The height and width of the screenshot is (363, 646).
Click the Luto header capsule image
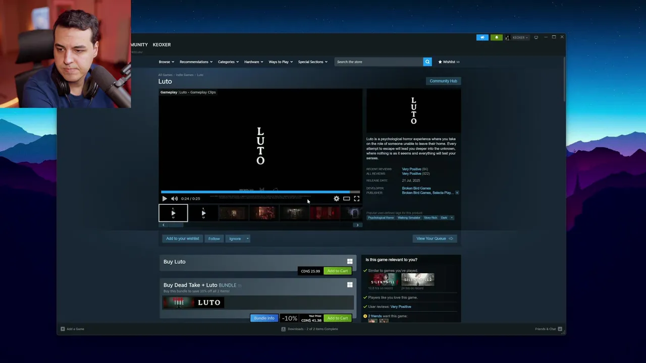coord(413,111)
